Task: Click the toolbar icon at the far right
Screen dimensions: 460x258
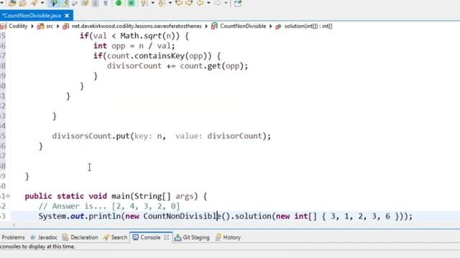Action: point(238,3)
